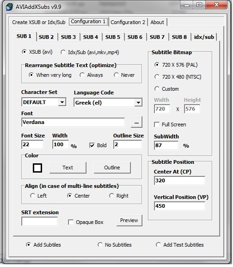The image size is (233, 267).
Task: Select the Add Subtitles radio option
Action: point(43,245)
